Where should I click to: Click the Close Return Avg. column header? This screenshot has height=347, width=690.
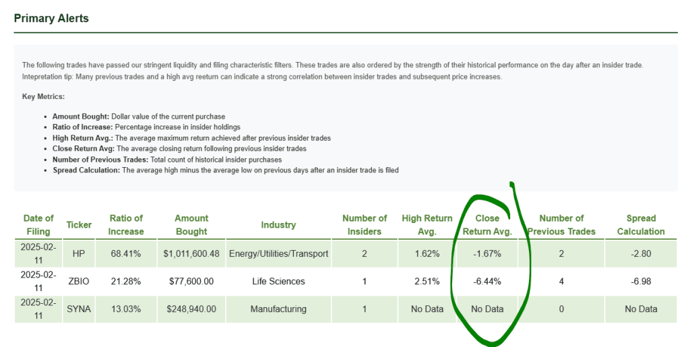[487, 224]
